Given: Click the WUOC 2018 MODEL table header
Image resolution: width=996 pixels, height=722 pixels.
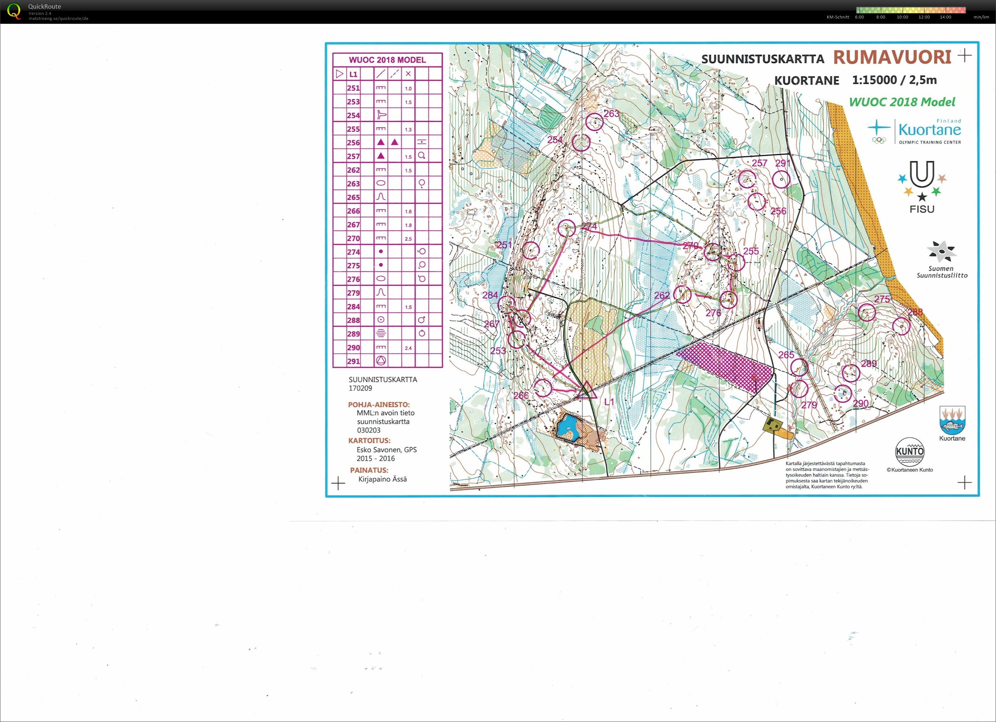Looking at the screenshot, I should pos(387,60).
